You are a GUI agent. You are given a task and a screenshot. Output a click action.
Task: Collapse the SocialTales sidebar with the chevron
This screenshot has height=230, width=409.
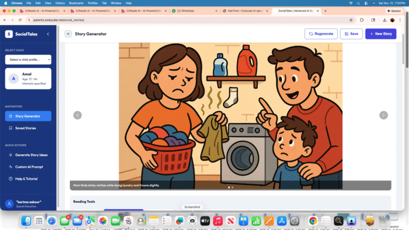[48, 34]
